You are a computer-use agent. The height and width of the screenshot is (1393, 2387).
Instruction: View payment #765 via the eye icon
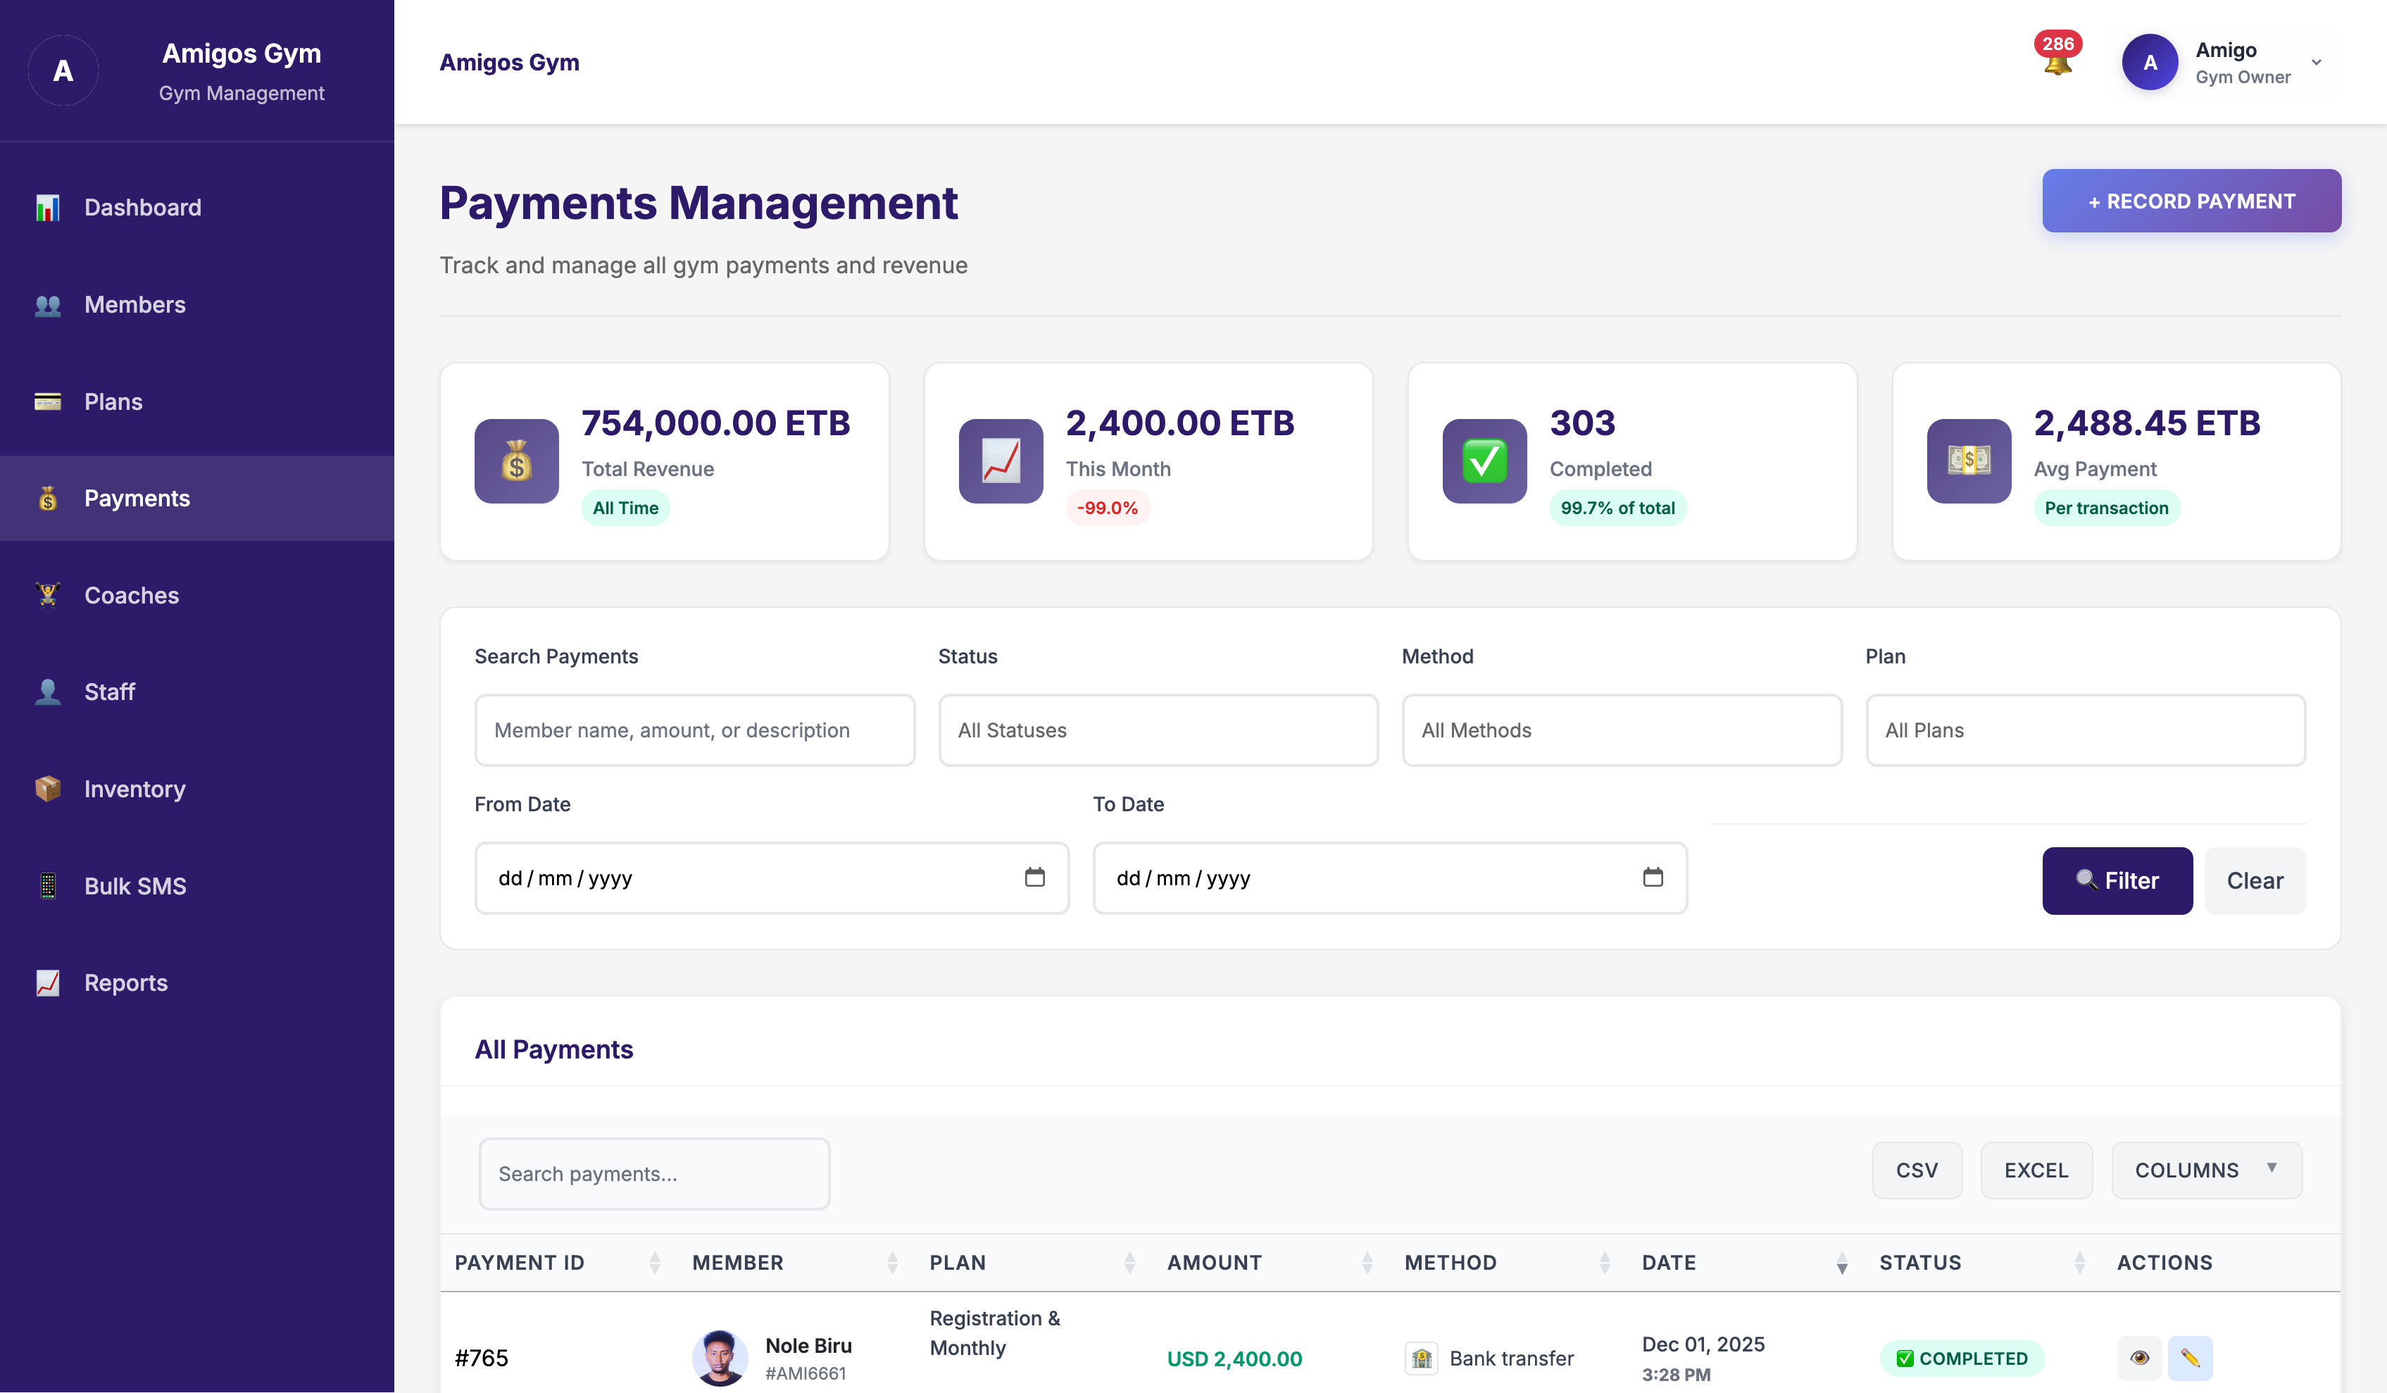[x=2139, y=1358]
